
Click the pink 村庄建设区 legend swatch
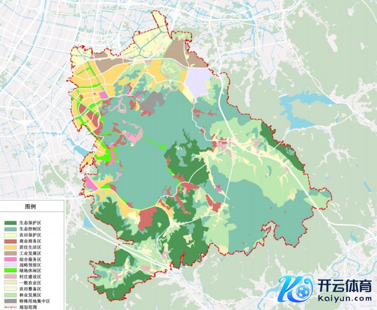point(10,277)
